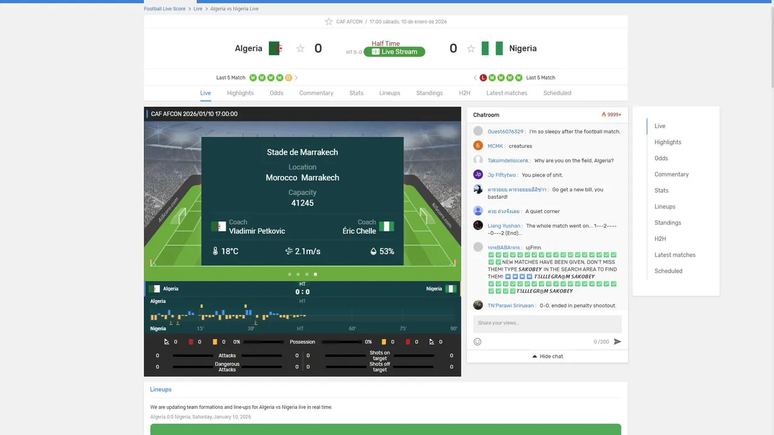Select the Latest matches tab
The width and height of the screenshot is (774, 435).
tap(507, 93)
